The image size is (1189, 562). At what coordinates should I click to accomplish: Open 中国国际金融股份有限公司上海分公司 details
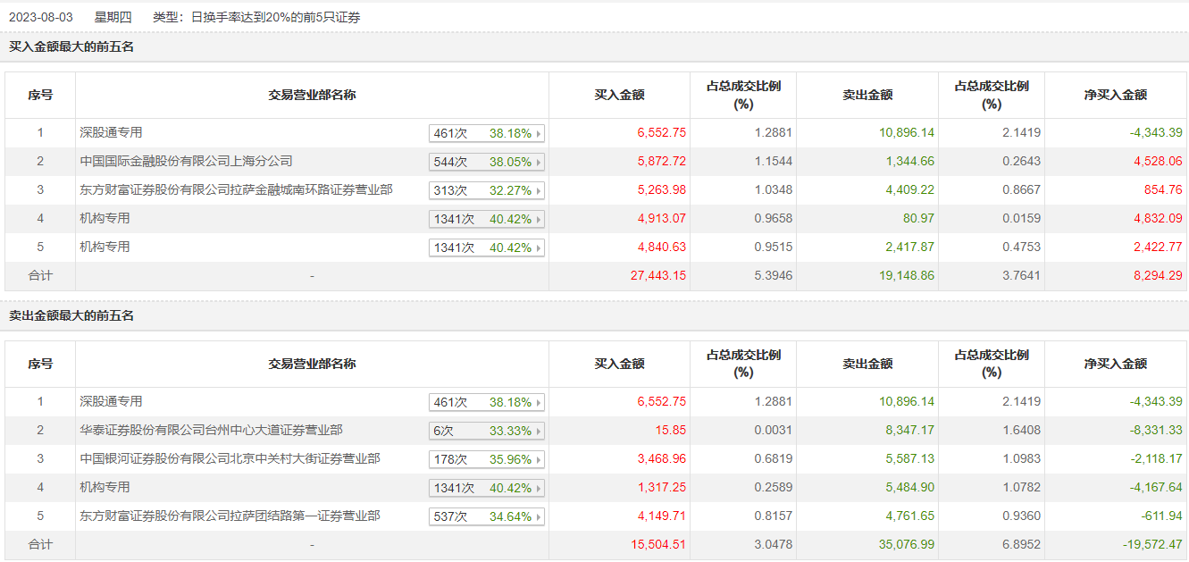click(186, 162)
